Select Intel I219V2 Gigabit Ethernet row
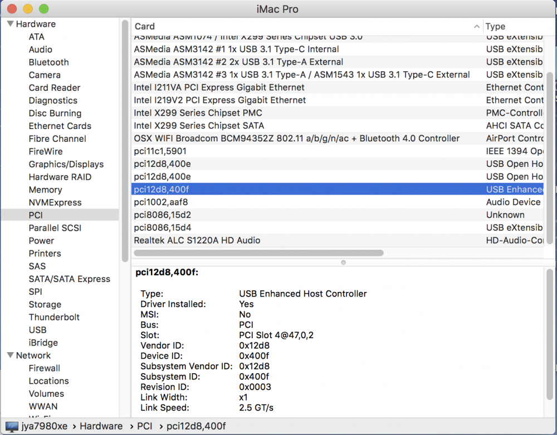The height and width of the screenshot is (435, 557). pyautogui.click(x=338, y=101)
